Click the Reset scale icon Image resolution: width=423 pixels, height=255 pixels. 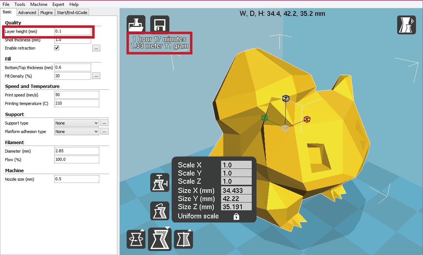[160, 211]
